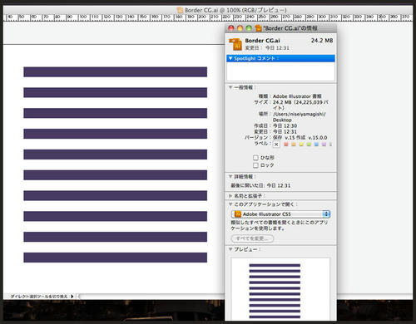Viewport: 416px width, 324px height.
Task: Expand the 名前と拡張子 section
Action: [230, 196]
